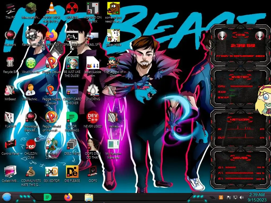Open The Legend of Zilda icon
271x203 pixels.
pos(113,63)
